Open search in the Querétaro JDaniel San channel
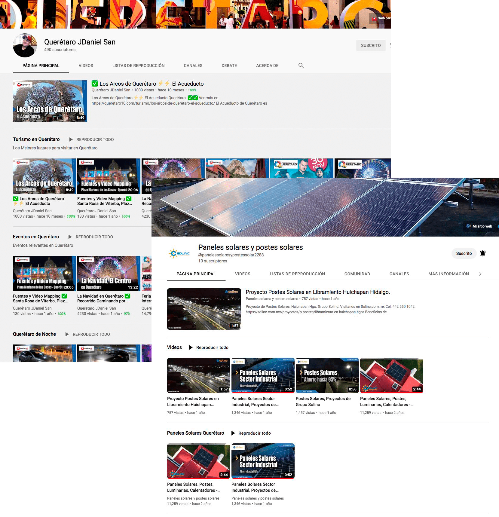This screenshot has width=499, height=517. (x=301, y=65)
